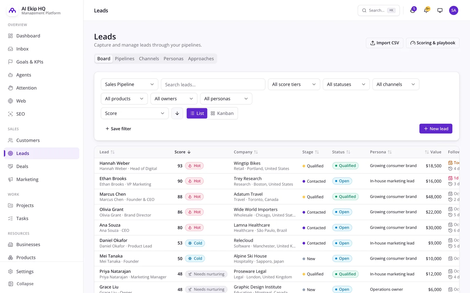Image resolution: width=470 pixels, height=293 pixels.
Task: Open the Sales Pipeline dropdown
Action: 130,84
